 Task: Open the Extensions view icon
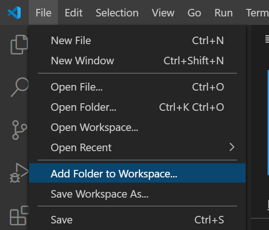point(19,215)
